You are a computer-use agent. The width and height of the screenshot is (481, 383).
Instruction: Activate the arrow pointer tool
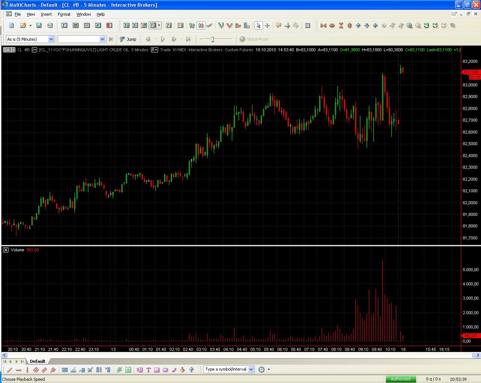pyautogui.click(x=258, y=25)
